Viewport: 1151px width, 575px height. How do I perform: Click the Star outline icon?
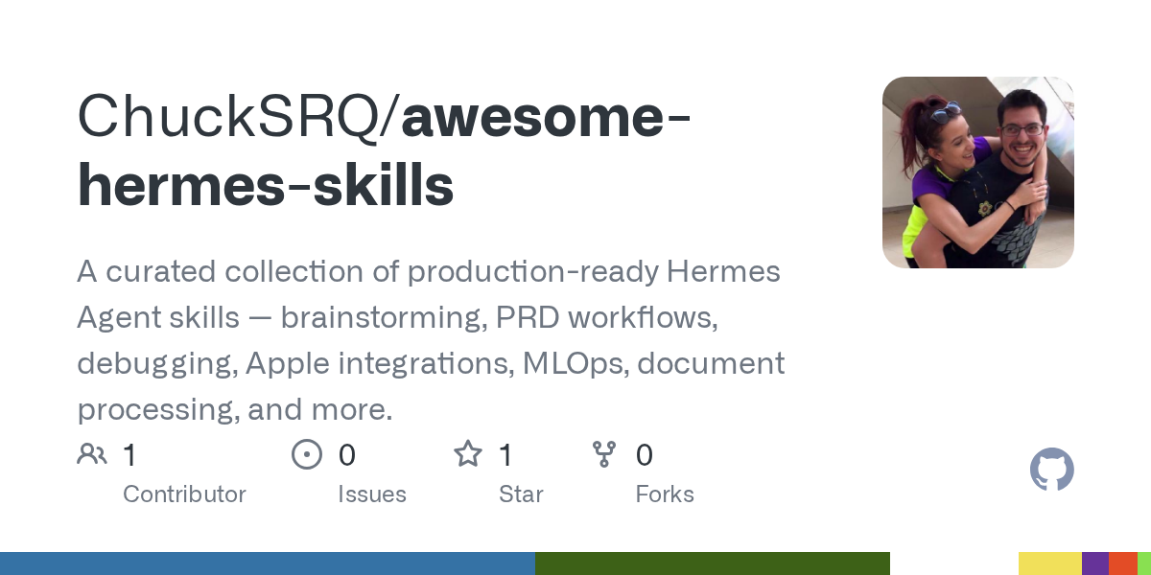point(468,454)
